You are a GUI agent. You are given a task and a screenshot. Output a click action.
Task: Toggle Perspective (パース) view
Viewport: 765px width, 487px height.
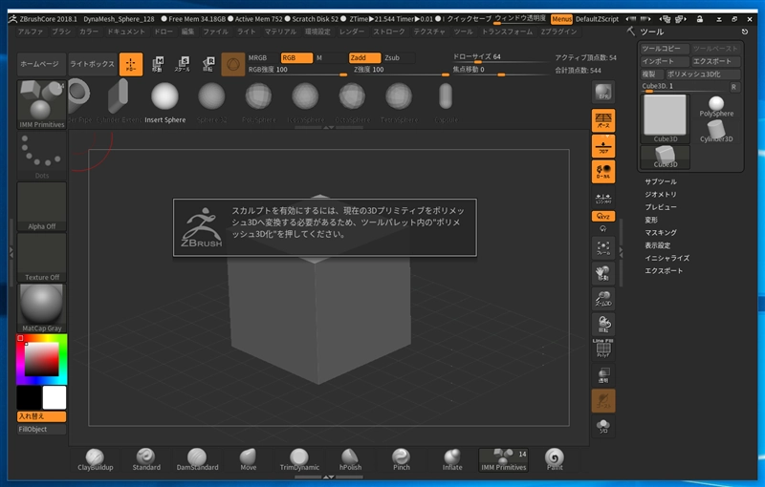click(603, 120)
